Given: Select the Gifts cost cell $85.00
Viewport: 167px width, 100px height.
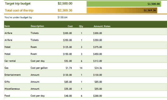Looking at the screenshot, I should pyautogui.click(x=68, y=82).
